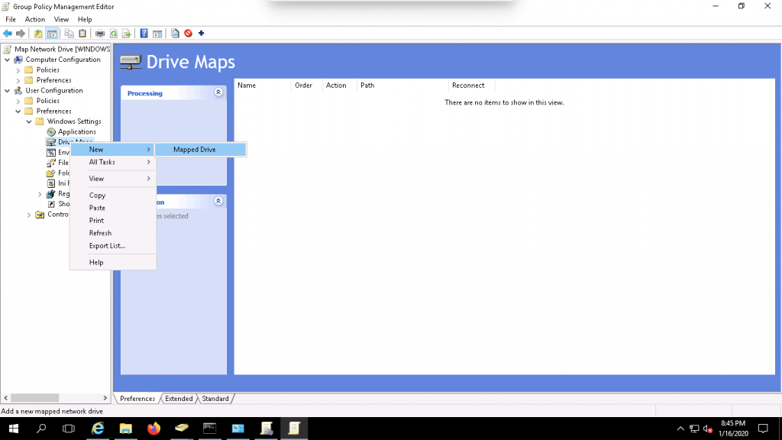Choose Refresh in the context menu
This screenshot has height=440, width=782.
pos(113,233)
